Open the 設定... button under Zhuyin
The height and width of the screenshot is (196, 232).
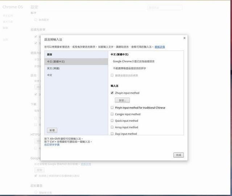point(123,100)
